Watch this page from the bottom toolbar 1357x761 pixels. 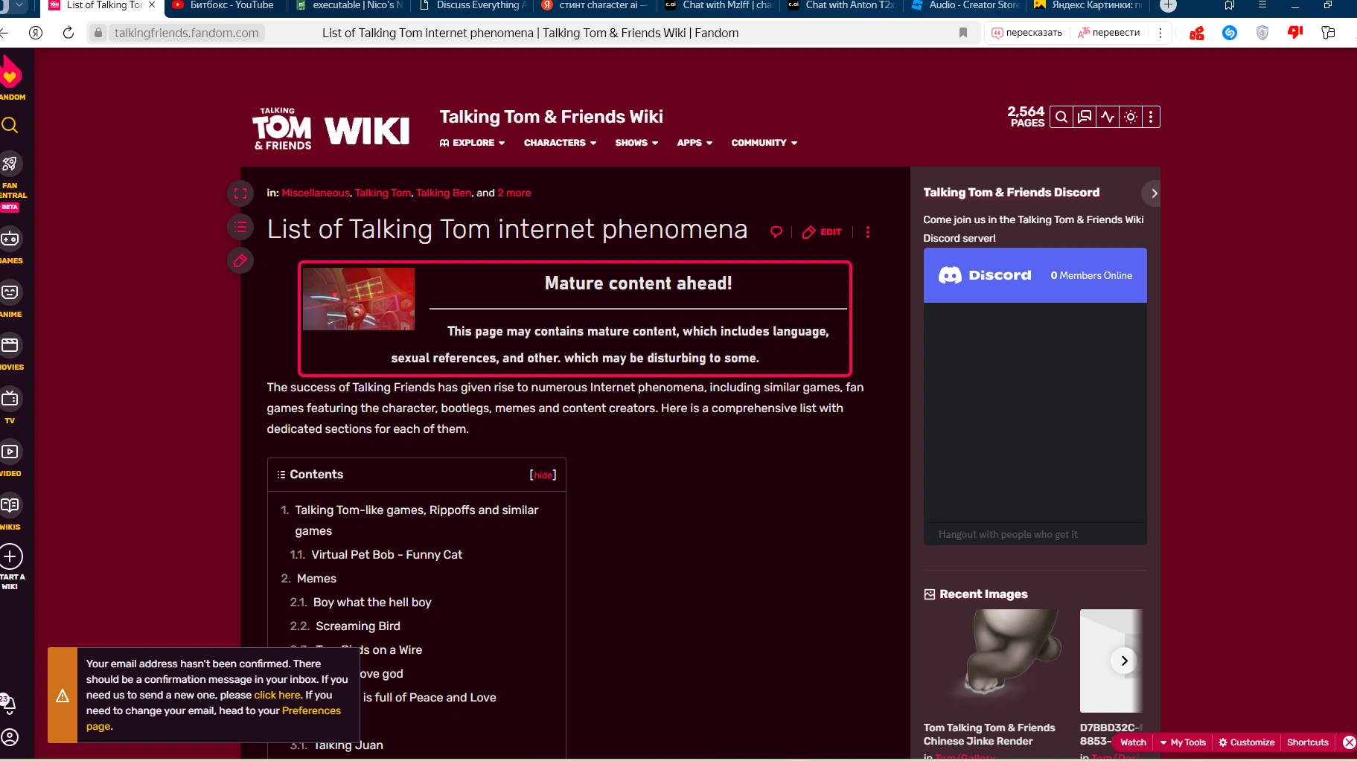(x=1132, y=742)
